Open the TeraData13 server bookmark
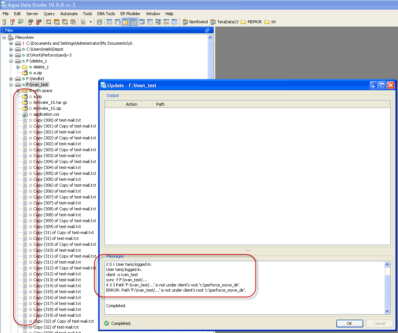This screenshot has width=398, height=333. click(x=224, y=22)
